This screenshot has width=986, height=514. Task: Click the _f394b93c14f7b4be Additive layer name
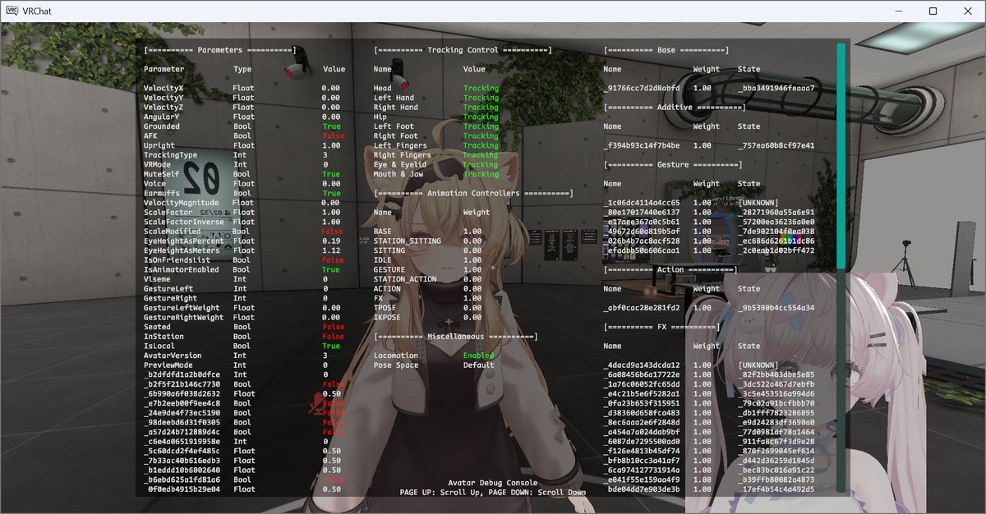point(642,145)
